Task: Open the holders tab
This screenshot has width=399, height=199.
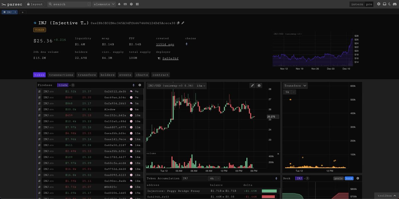Action: (107, 75)
